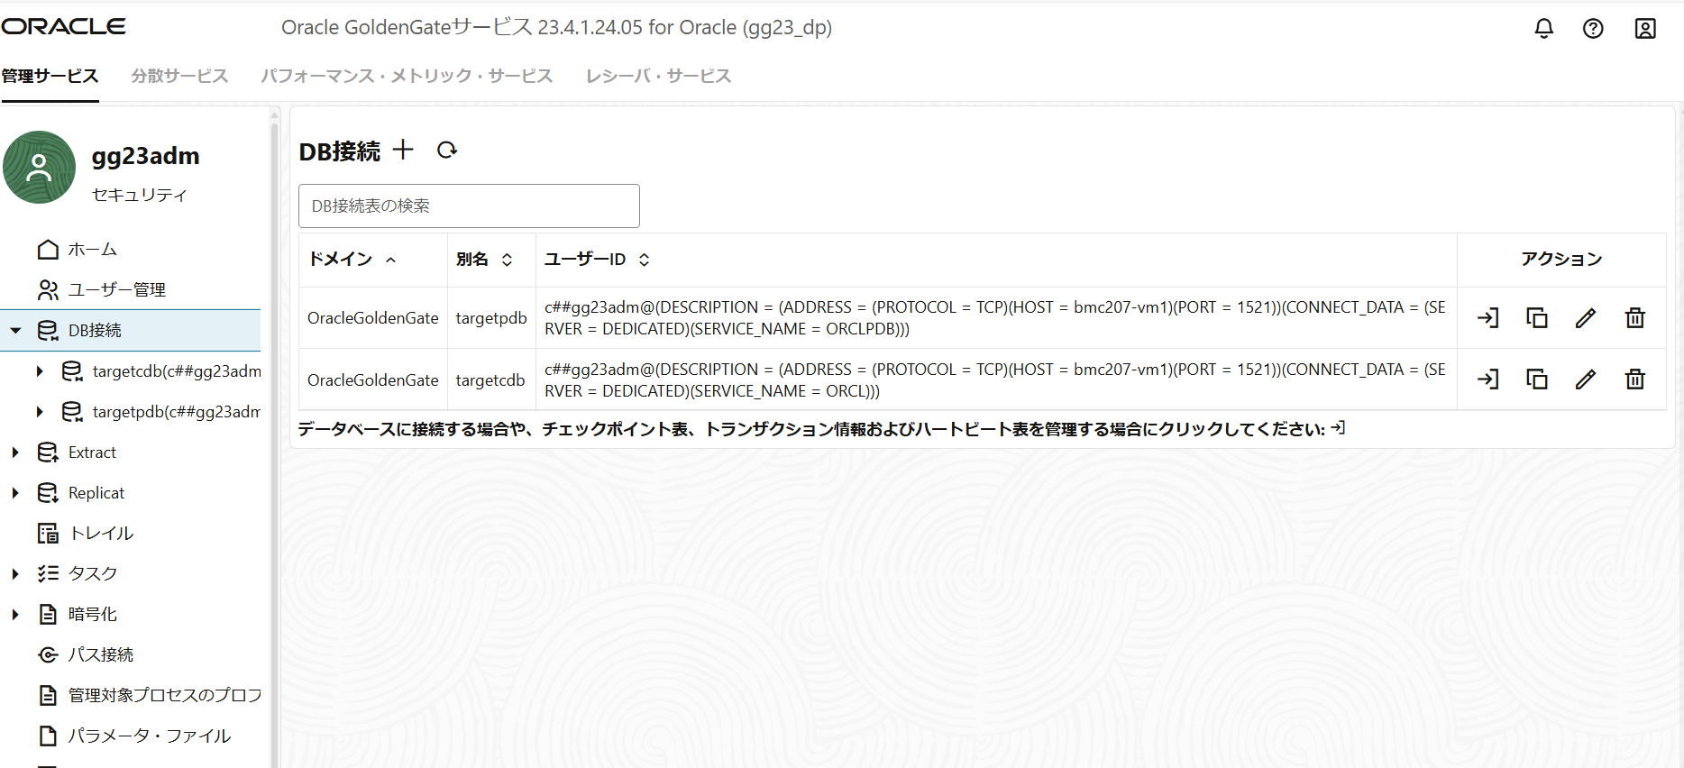Edit the targetpdb connection
The image size is (1684, 768).
tap(1586, 317)
